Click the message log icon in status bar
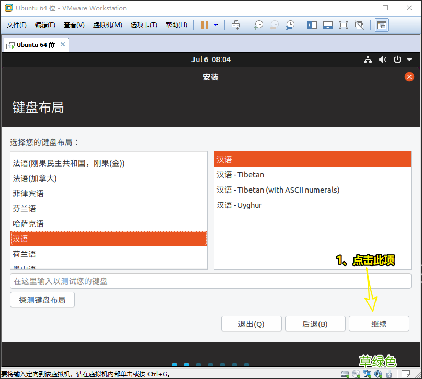Screen dimensions: 422x379 (406, 374)
